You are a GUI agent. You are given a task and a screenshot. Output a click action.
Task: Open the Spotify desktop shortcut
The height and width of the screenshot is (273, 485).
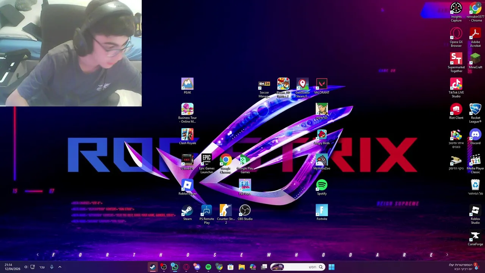(322, 187)
